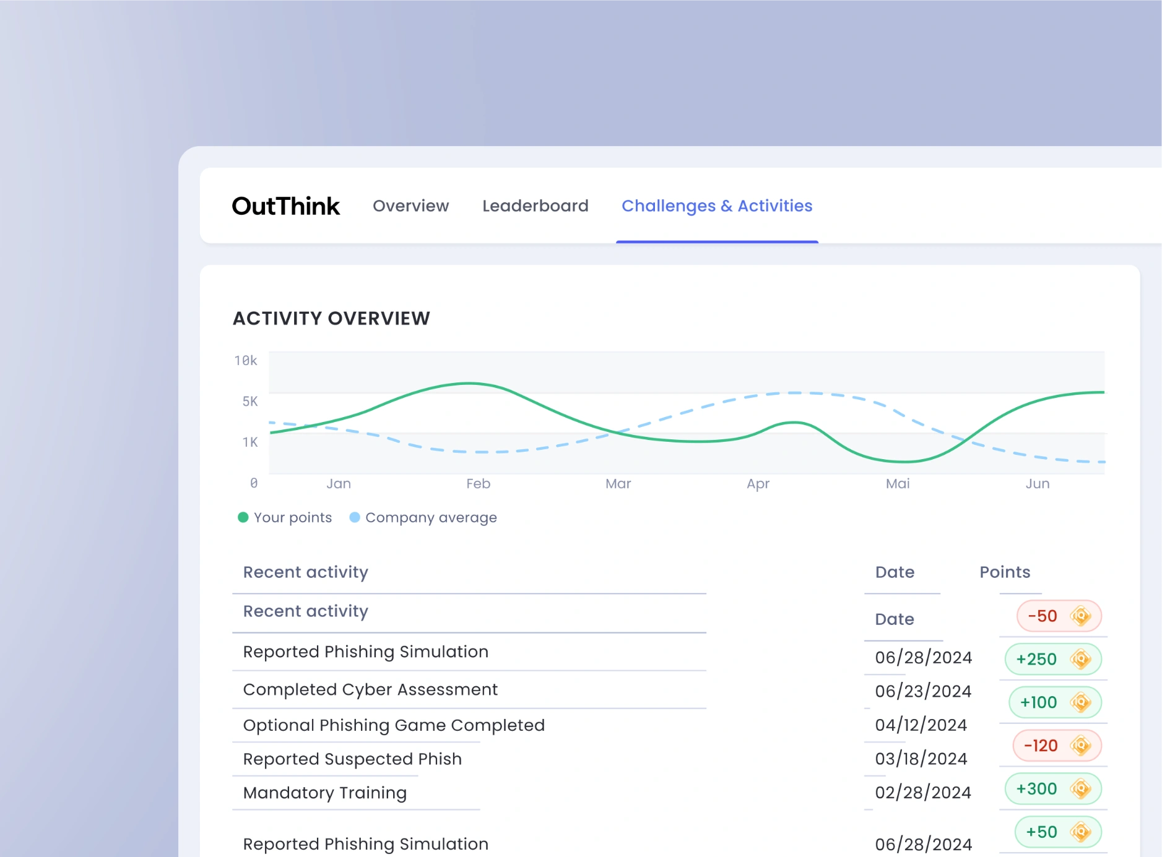This screenshot has width=1162, height=857.
Task: Open the Leaderboard tab
Action: pos(535,206)
